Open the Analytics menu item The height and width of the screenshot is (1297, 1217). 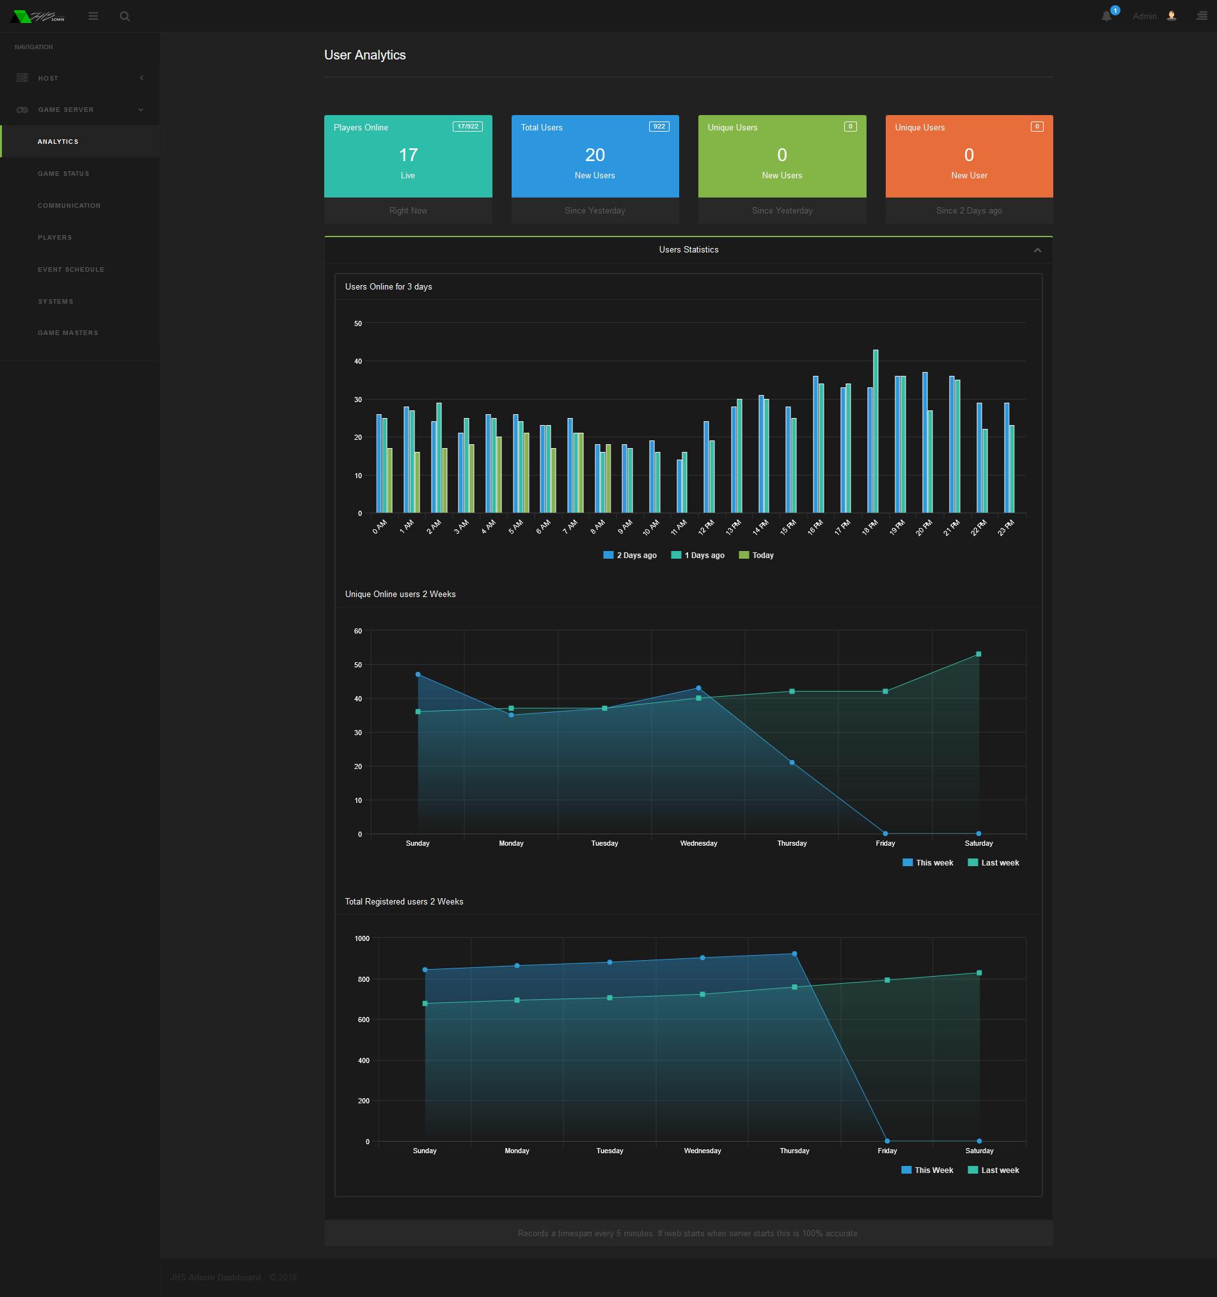[x=79, y=141]
